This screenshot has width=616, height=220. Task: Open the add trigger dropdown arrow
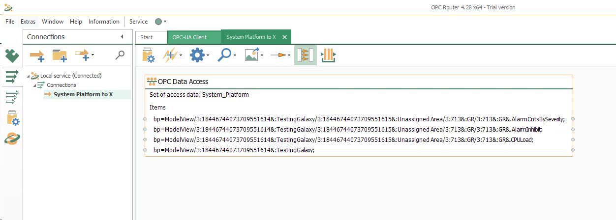[x=181, y=55]
